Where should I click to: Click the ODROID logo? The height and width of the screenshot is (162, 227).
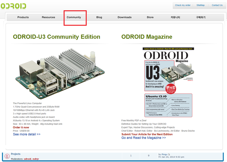(13, 6)
